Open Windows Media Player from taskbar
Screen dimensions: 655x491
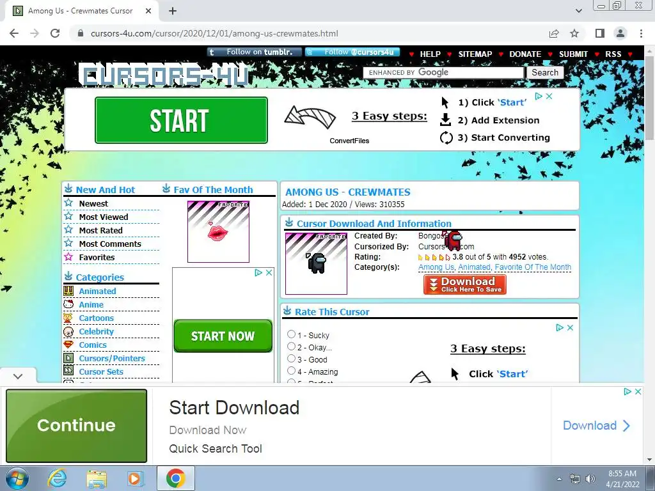click(134, 478)
